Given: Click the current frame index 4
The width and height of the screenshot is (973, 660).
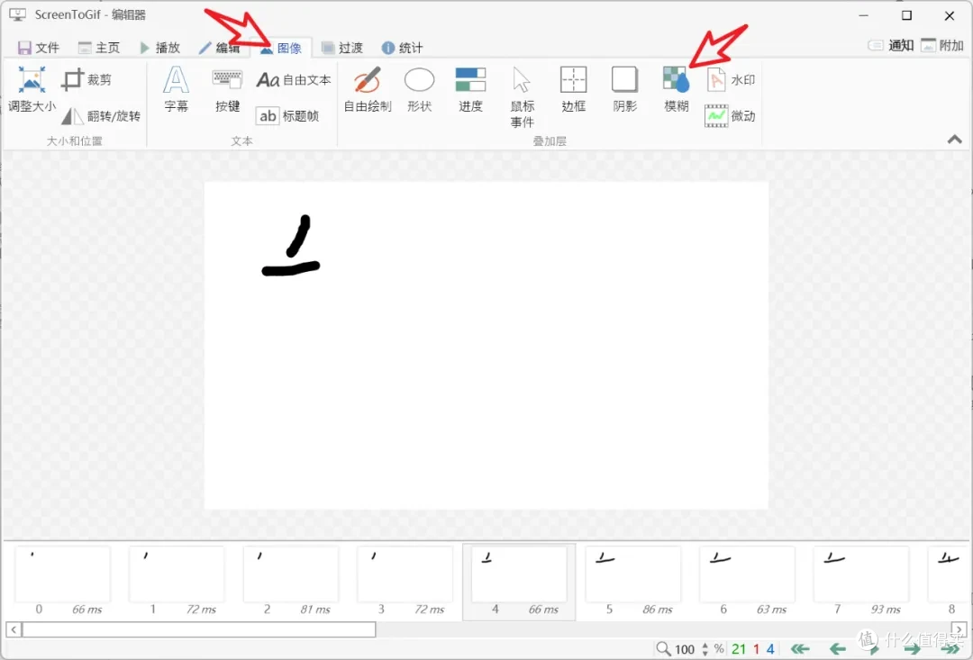Looking at the screenshot, I should click(x=770, y=649).
